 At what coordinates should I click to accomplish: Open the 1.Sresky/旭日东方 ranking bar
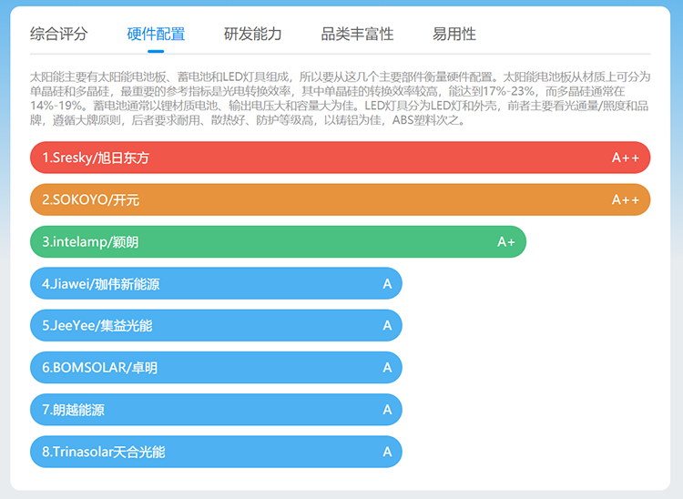coord(341,158)
